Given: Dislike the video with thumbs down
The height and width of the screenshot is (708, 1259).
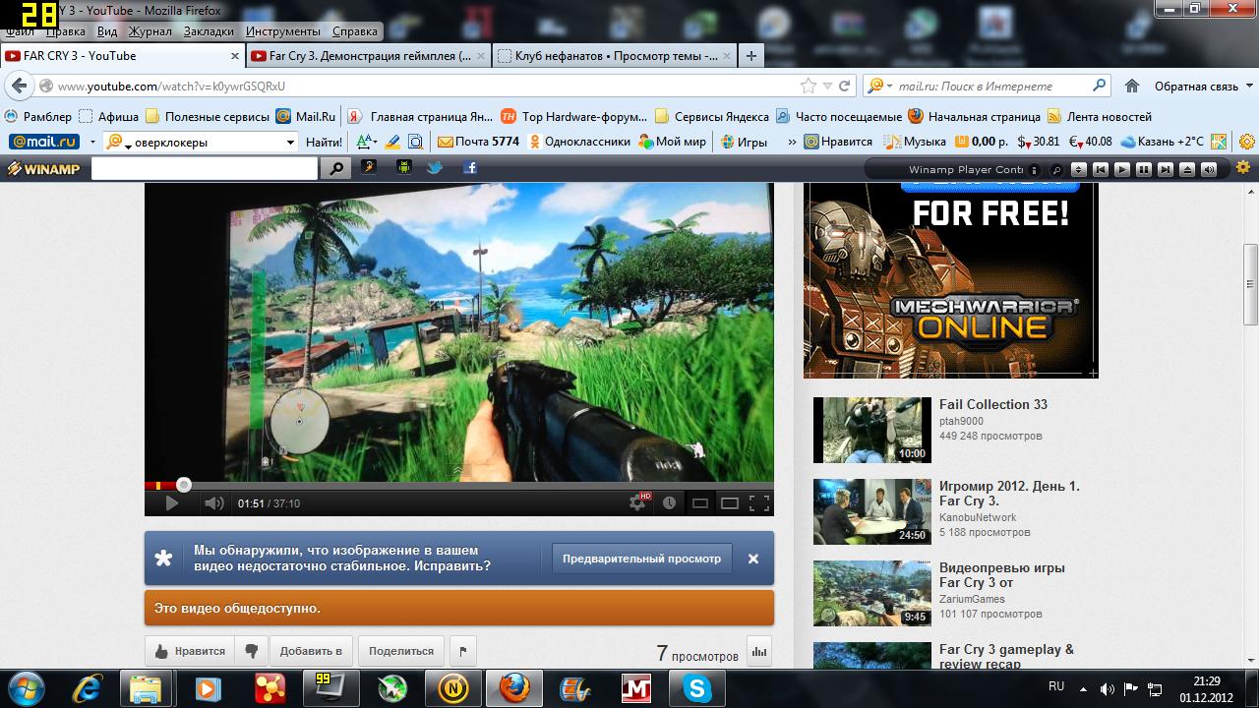Looking at the screenshot, I should [x=252, y=651].
